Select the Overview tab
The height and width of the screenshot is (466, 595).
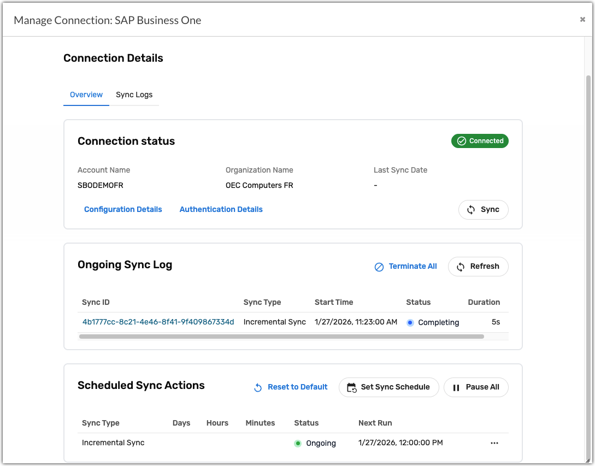(86, 95)
